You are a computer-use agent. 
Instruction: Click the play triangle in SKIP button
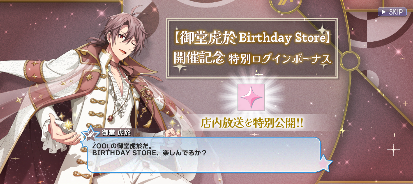tap(384, 12)
